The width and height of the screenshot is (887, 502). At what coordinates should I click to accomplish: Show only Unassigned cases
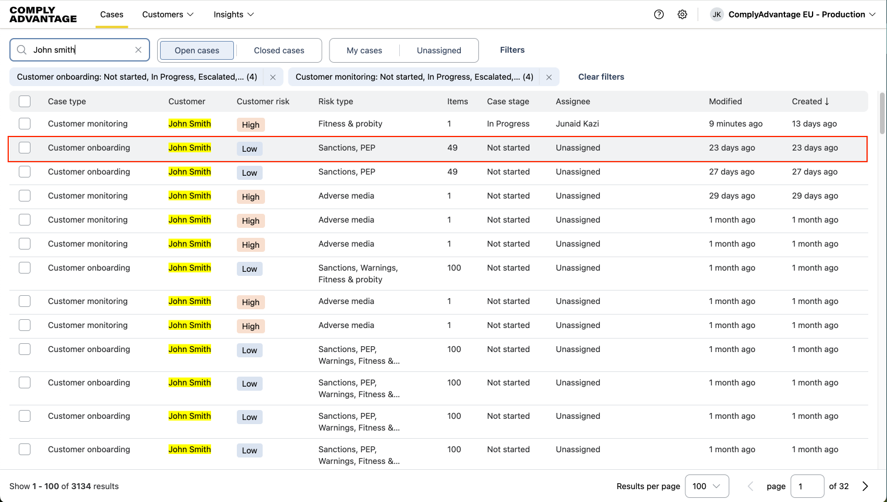(x=439, y=50)
